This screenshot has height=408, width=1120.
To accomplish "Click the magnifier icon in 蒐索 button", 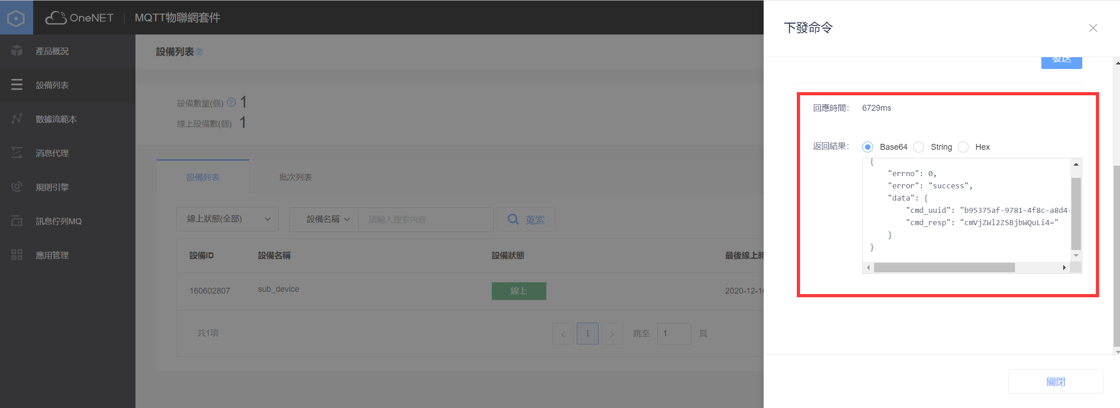I will point(513,220).
